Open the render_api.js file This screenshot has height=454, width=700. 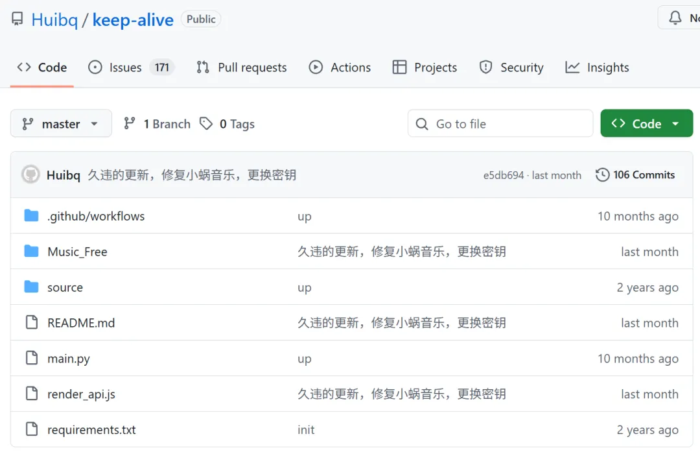[81, 394]
